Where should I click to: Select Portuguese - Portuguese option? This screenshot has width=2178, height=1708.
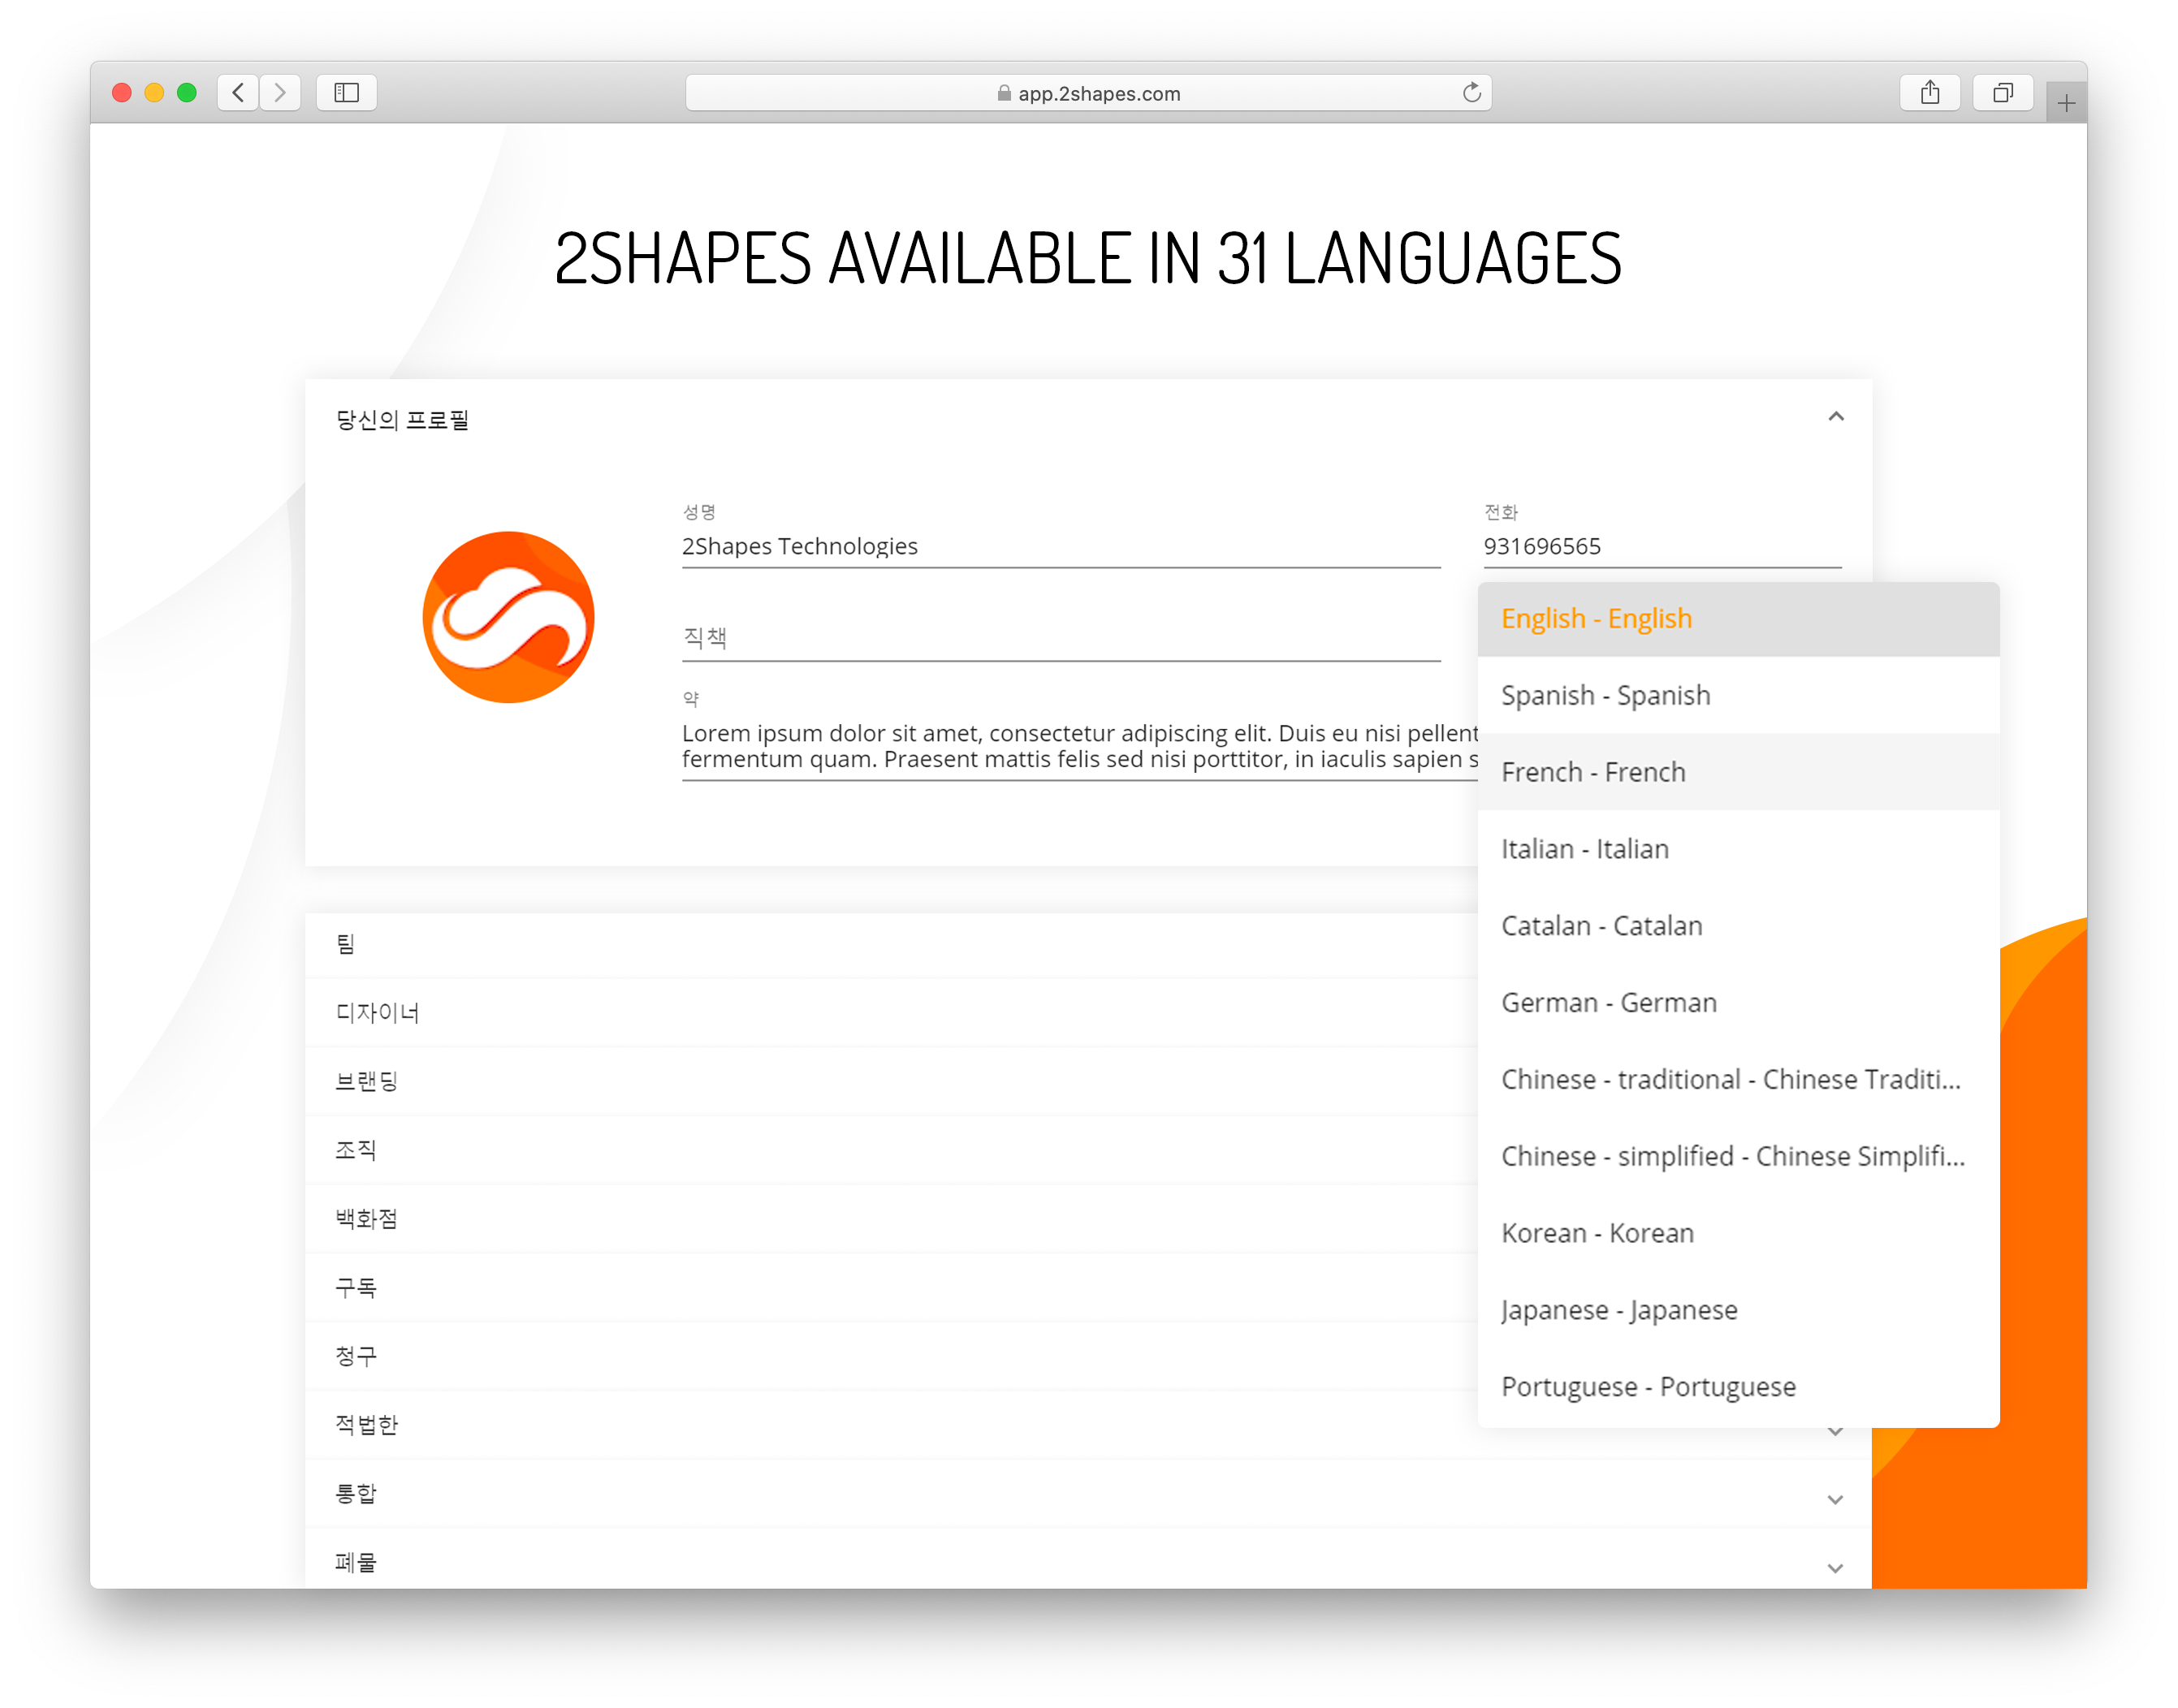pyautogui.click(x=1738, y=1387)
